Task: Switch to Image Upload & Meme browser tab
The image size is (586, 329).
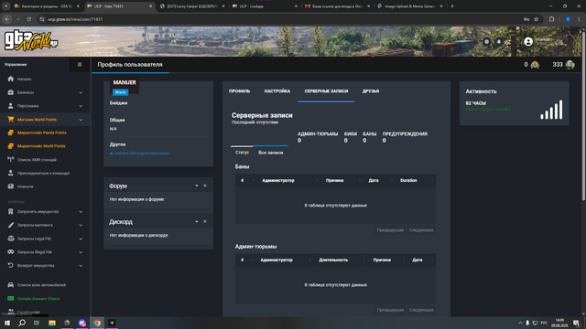Action: tap(409, 6)
